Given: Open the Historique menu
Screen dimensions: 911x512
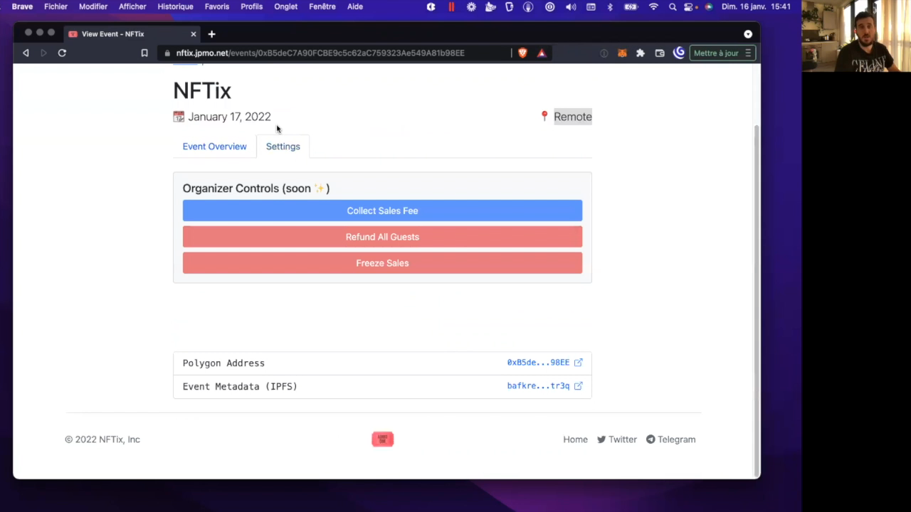Looking at the screenshot, I should (175, 6).
